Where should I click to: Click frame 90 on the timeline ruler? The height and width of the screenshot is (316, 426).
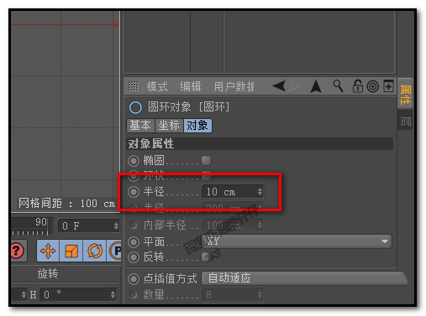pyautogui.click(x=41, y=222)
